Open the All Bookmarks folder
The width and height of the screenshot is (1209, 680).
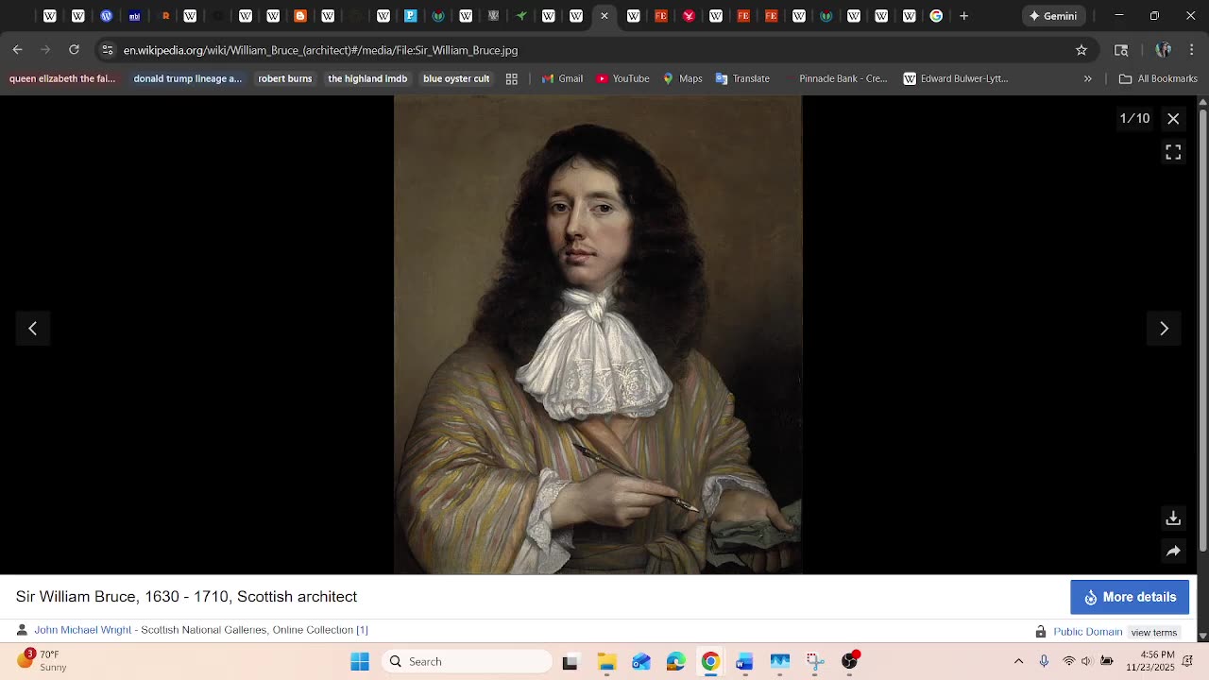(x=1158, y=78)
